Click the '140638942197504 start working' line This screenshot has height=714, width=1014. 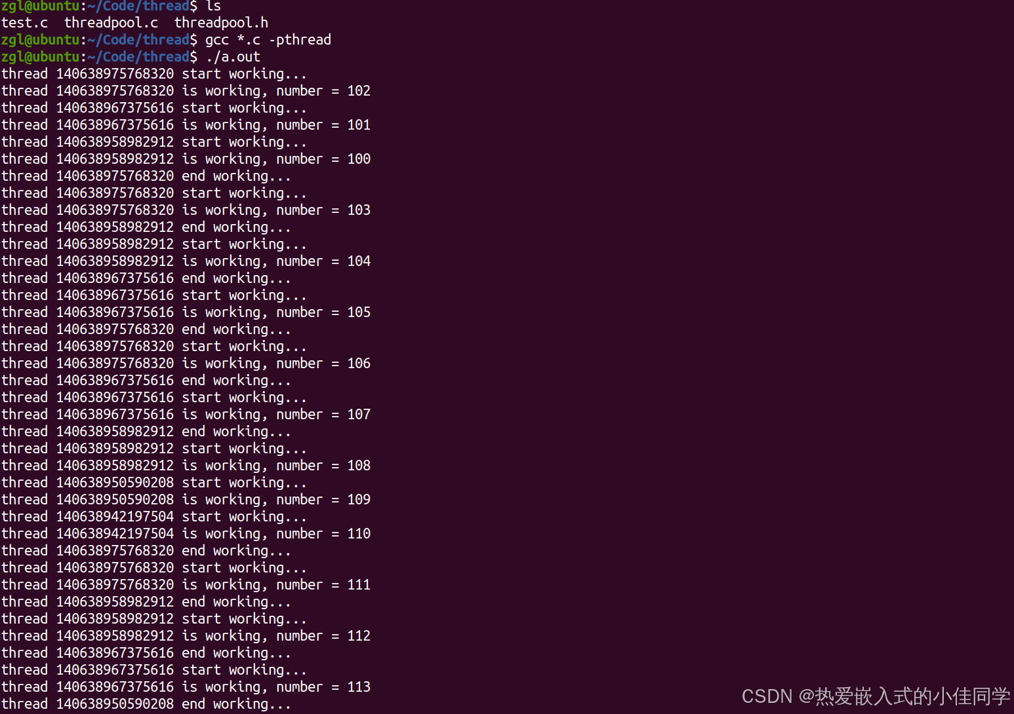tap(154, 517)
